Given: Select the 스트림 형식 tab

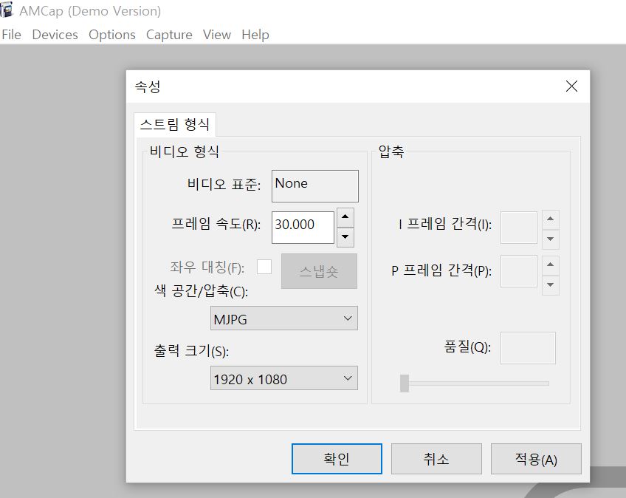Looking at the screenshot, I should [x=175, y=124].
